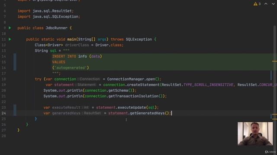This screenshot has height=155, width=277.
Task: Click 'Driver.class' on line 12
Action: (x=109, y=45)
